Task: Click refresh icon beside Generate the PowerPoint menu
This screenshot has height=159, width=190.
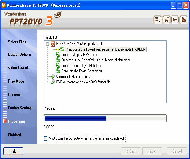Action: pyautogui.click(x=58, y=71)
